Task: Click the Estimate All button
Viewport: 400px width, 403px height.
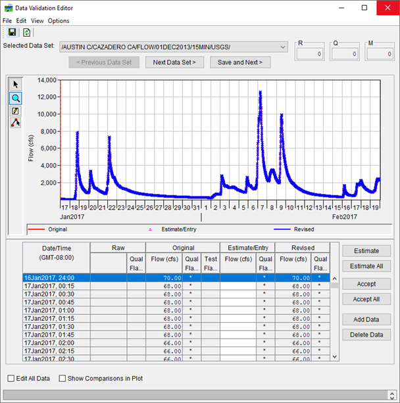Action: tap(366, 266)
